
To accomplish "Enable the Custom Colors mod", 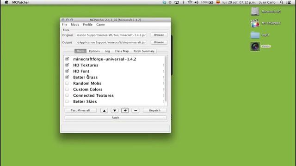I will coord(67,89).
